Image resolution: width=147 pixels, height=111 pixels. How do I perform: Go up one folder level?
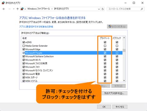18,9
